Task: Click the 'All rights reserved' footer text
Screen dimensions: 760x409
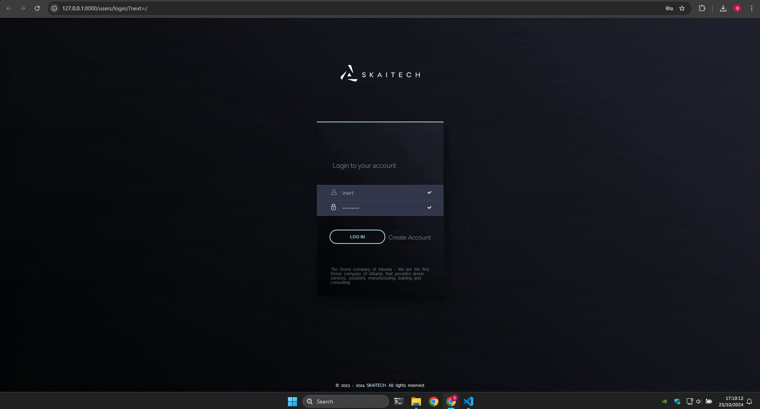Action: [406, 385]
